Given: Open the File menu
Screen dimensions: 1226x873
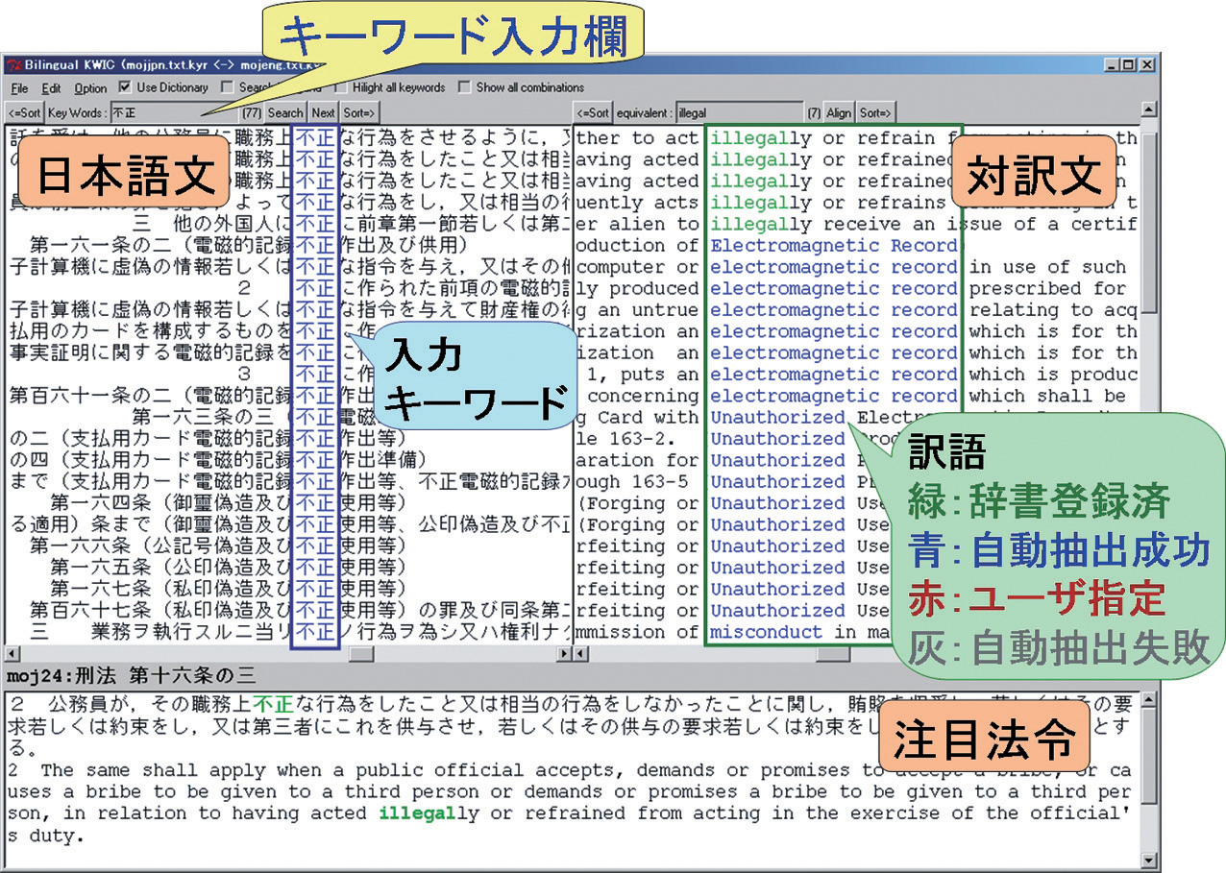Looking at the screenshot, I should point(19,87).
